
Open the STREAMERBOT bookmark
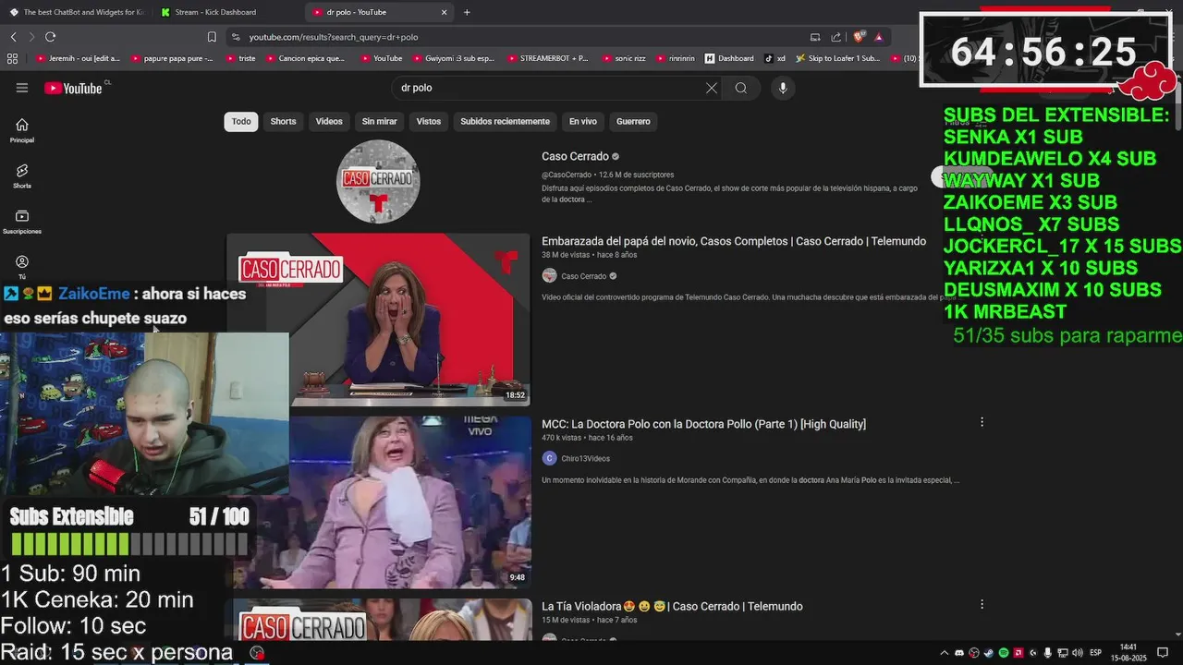547,58
